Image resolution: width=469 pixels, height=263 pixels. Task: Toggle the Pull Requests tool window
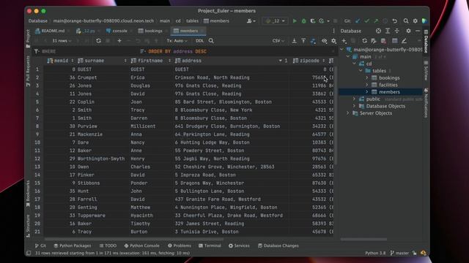[28, 72]
